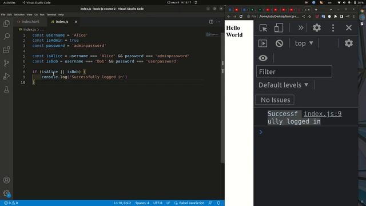Click the feedback icon in status bar
366x206 pixels.
210,203
